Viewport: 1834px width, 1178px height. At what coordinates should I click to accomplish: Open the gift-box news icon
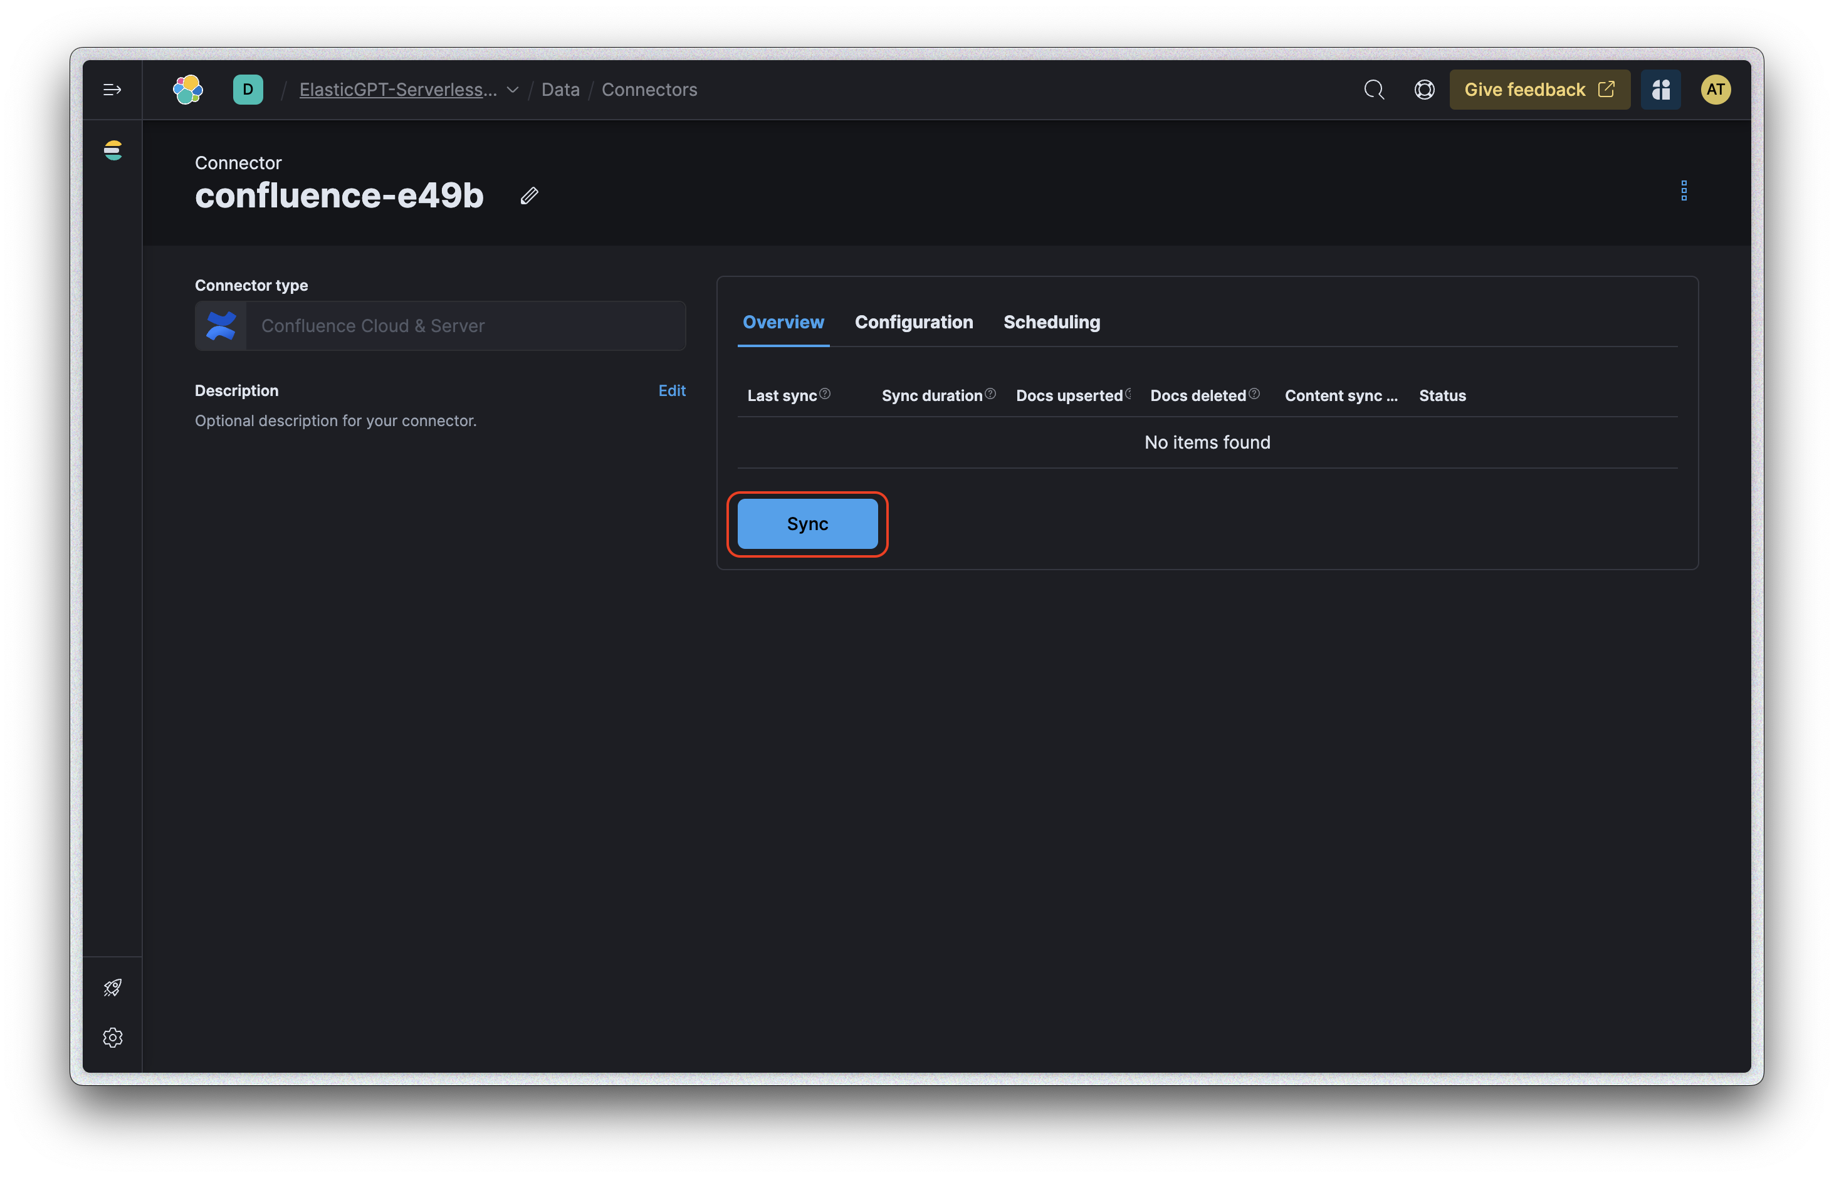[x=1660, y=90]
